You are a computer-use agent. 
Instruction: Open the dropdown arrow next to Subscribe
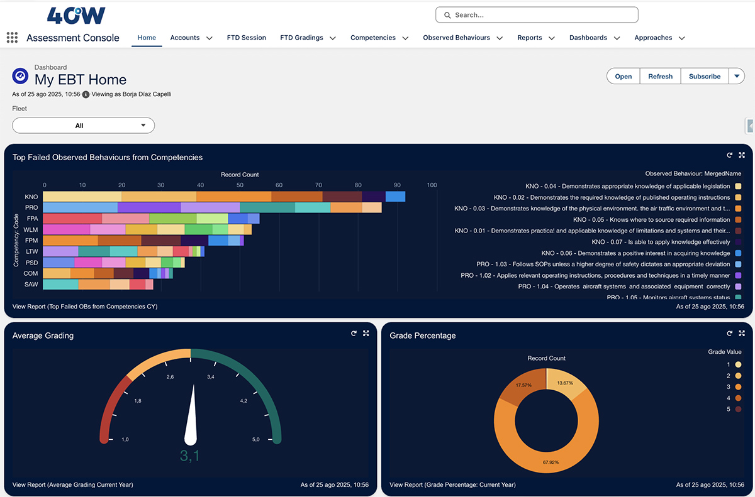737,76
